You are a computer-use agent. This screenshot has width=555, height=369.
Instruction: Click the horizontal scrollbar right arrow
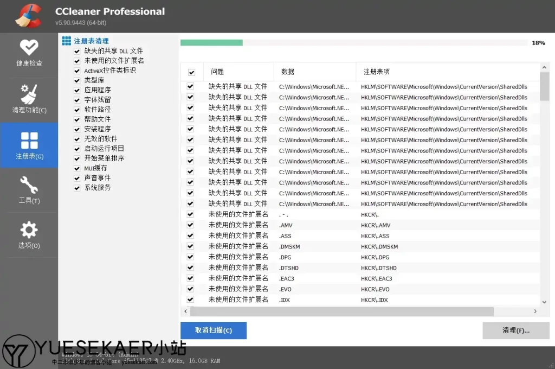(x=535, y=311)
